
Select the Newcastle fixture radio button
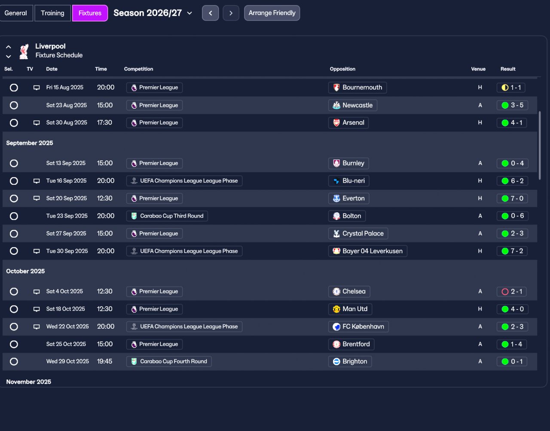[x=14, y=105]
